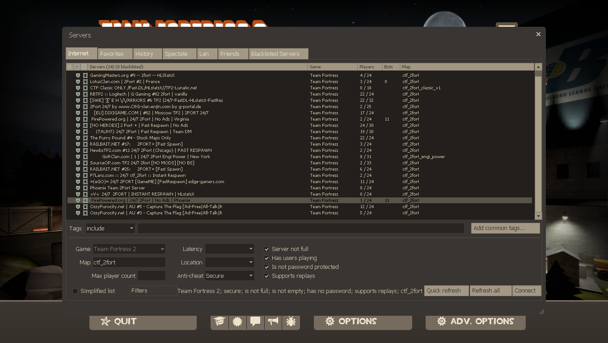The height and width of the screenshot is (343, 608).
Task: Click shield icon on CTF Classic ONLY row
Action: pos(78,88)
